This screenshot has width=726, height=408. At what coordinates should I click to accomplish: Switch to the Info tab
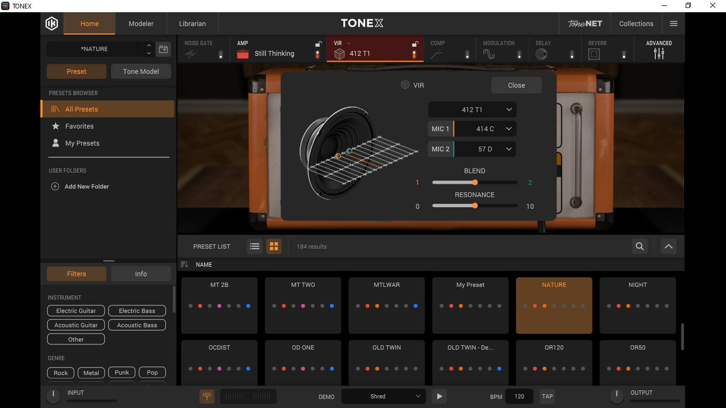141,274
